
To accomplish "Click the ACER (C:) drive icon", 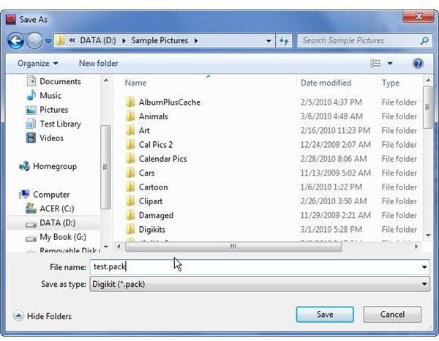I will (x=31, y=209).
